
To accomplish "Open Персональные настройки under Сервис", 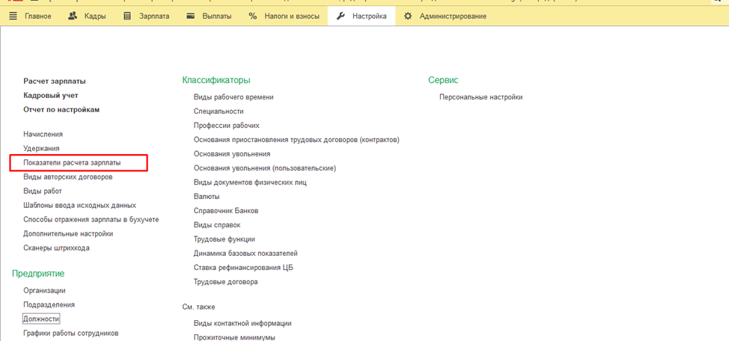I will [x=481, y=97].
